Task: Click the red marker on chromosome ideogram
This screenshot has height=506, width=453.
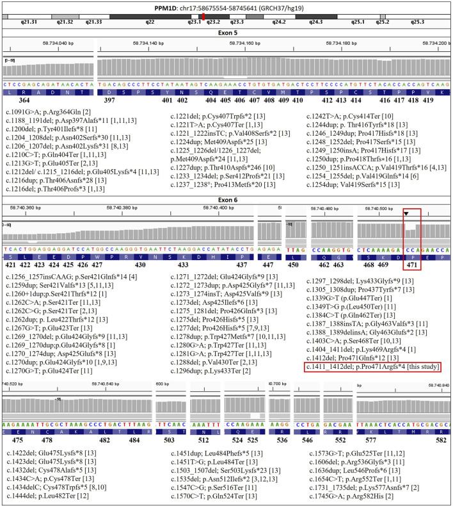Action: click(203, 17)
